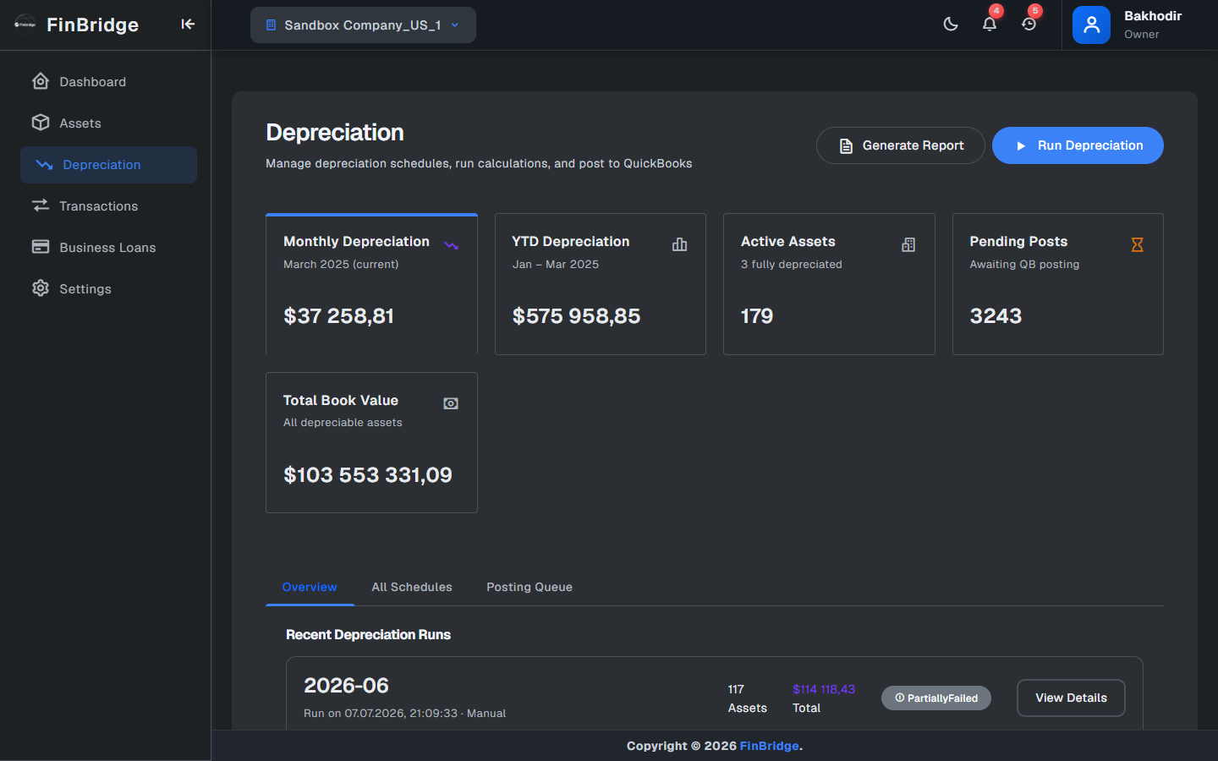Navigate to Business Loans

108,248
